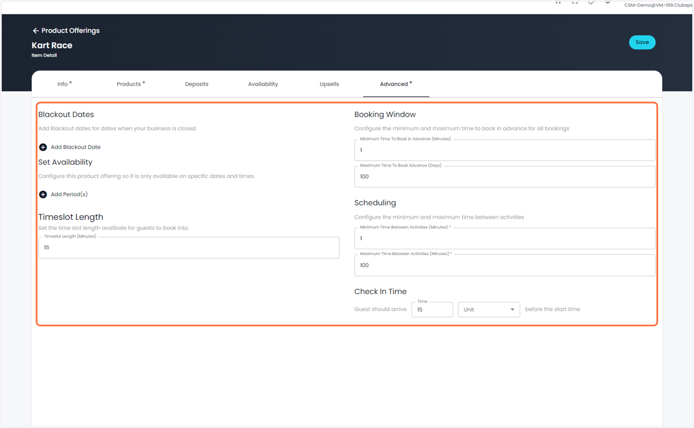Edit Minimum Time To Book In Advance field
Screen dimensions: 694x428
[x=505, y=150]
